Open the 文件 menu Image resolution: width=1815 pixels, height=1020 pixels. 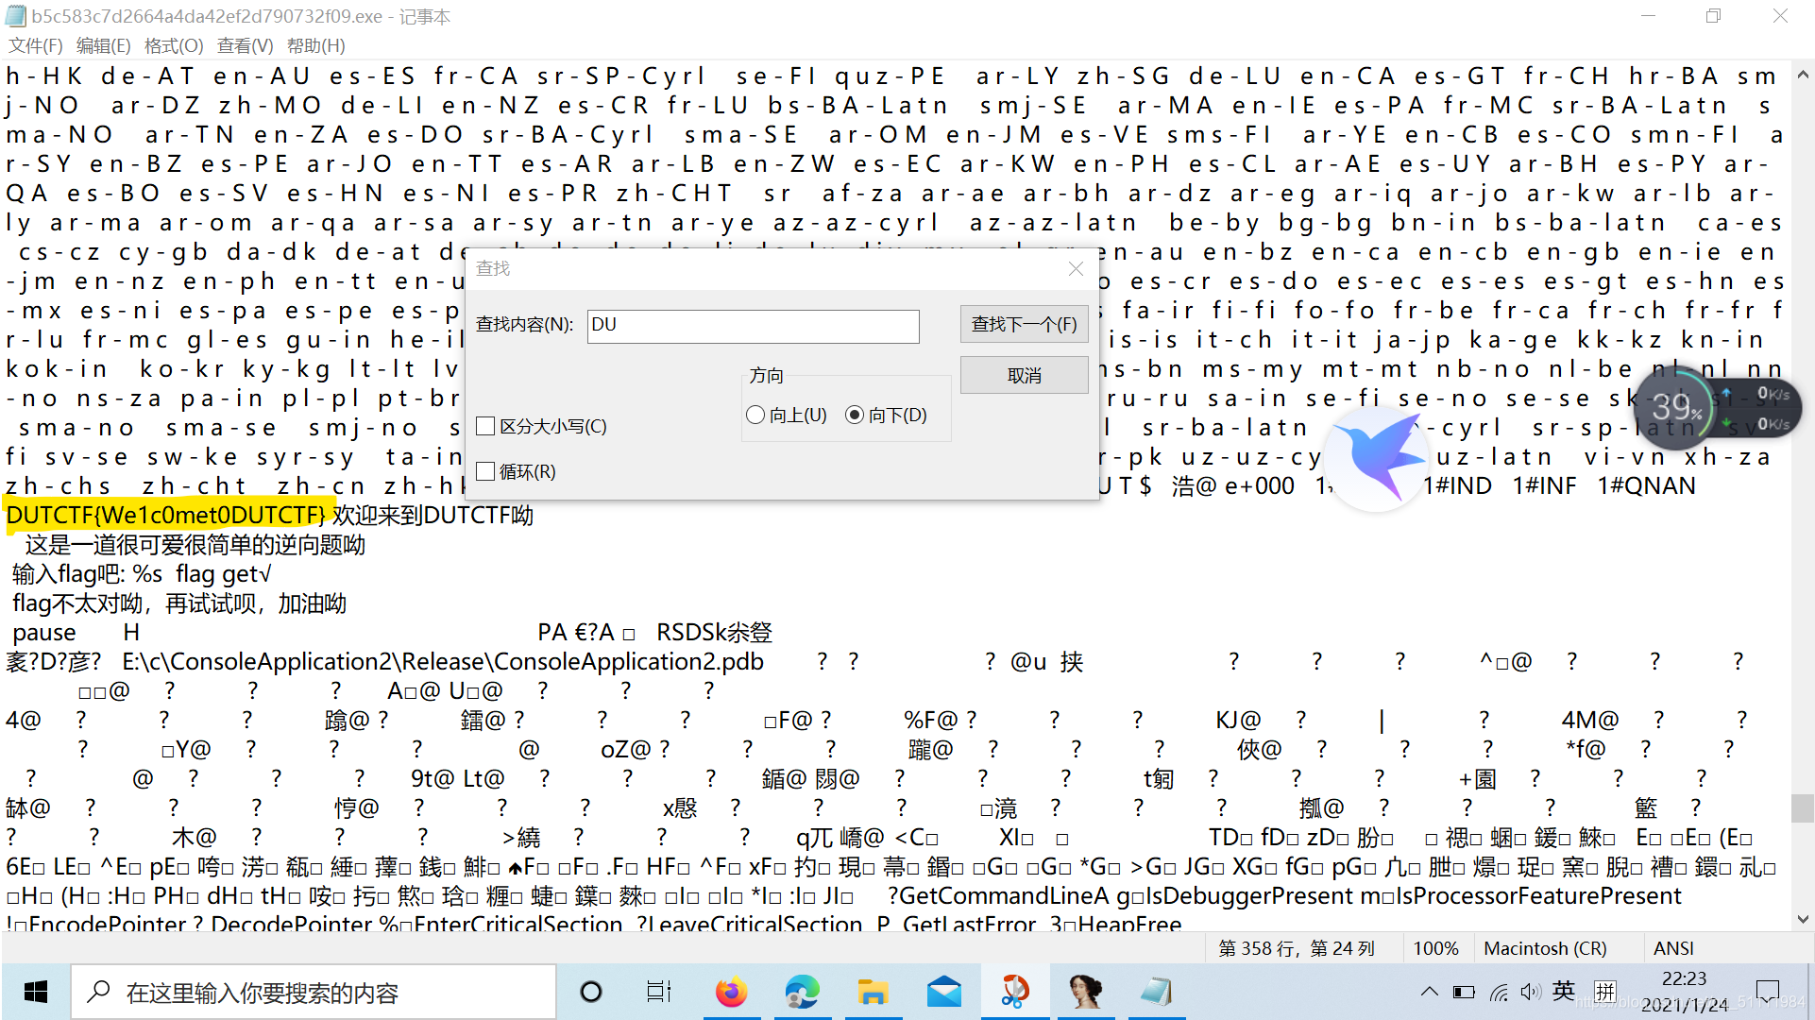(36, 45)
